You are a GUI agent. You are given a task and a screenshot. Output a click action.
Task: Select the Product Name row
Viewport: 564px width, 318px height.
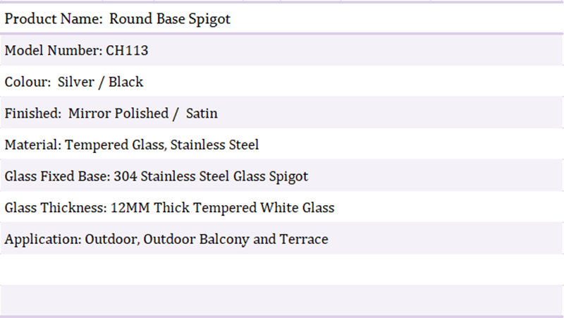(282, 18)
